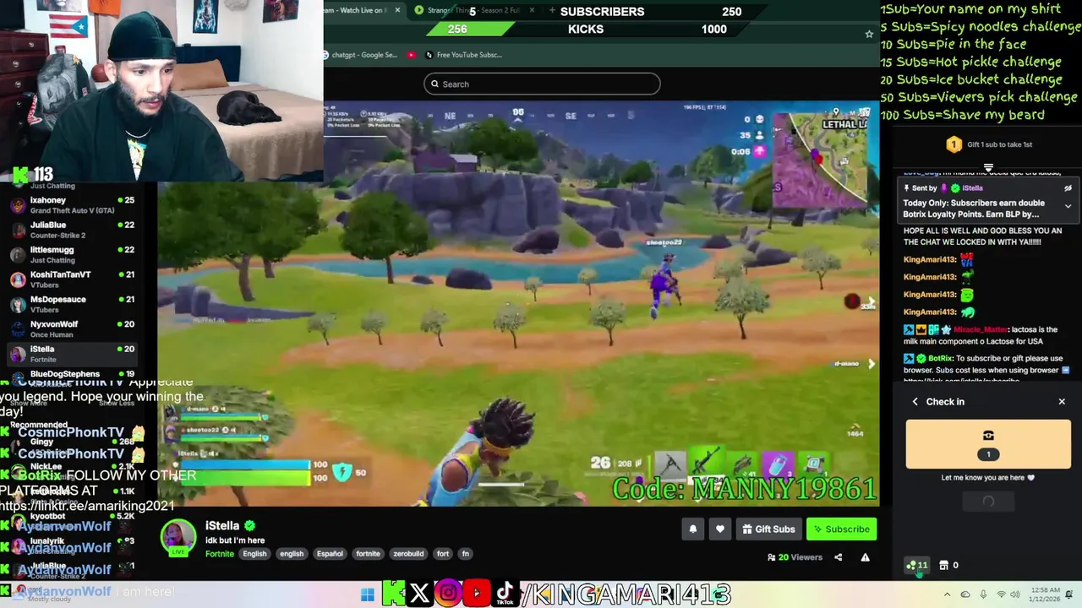Select the zerobuild tag
This screenshot has width=1082, height=608.
tap(408, 554)
